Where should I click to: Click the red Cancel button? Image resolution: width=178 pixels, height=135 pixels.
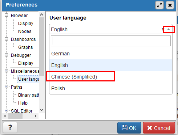(x=159, y=128)
